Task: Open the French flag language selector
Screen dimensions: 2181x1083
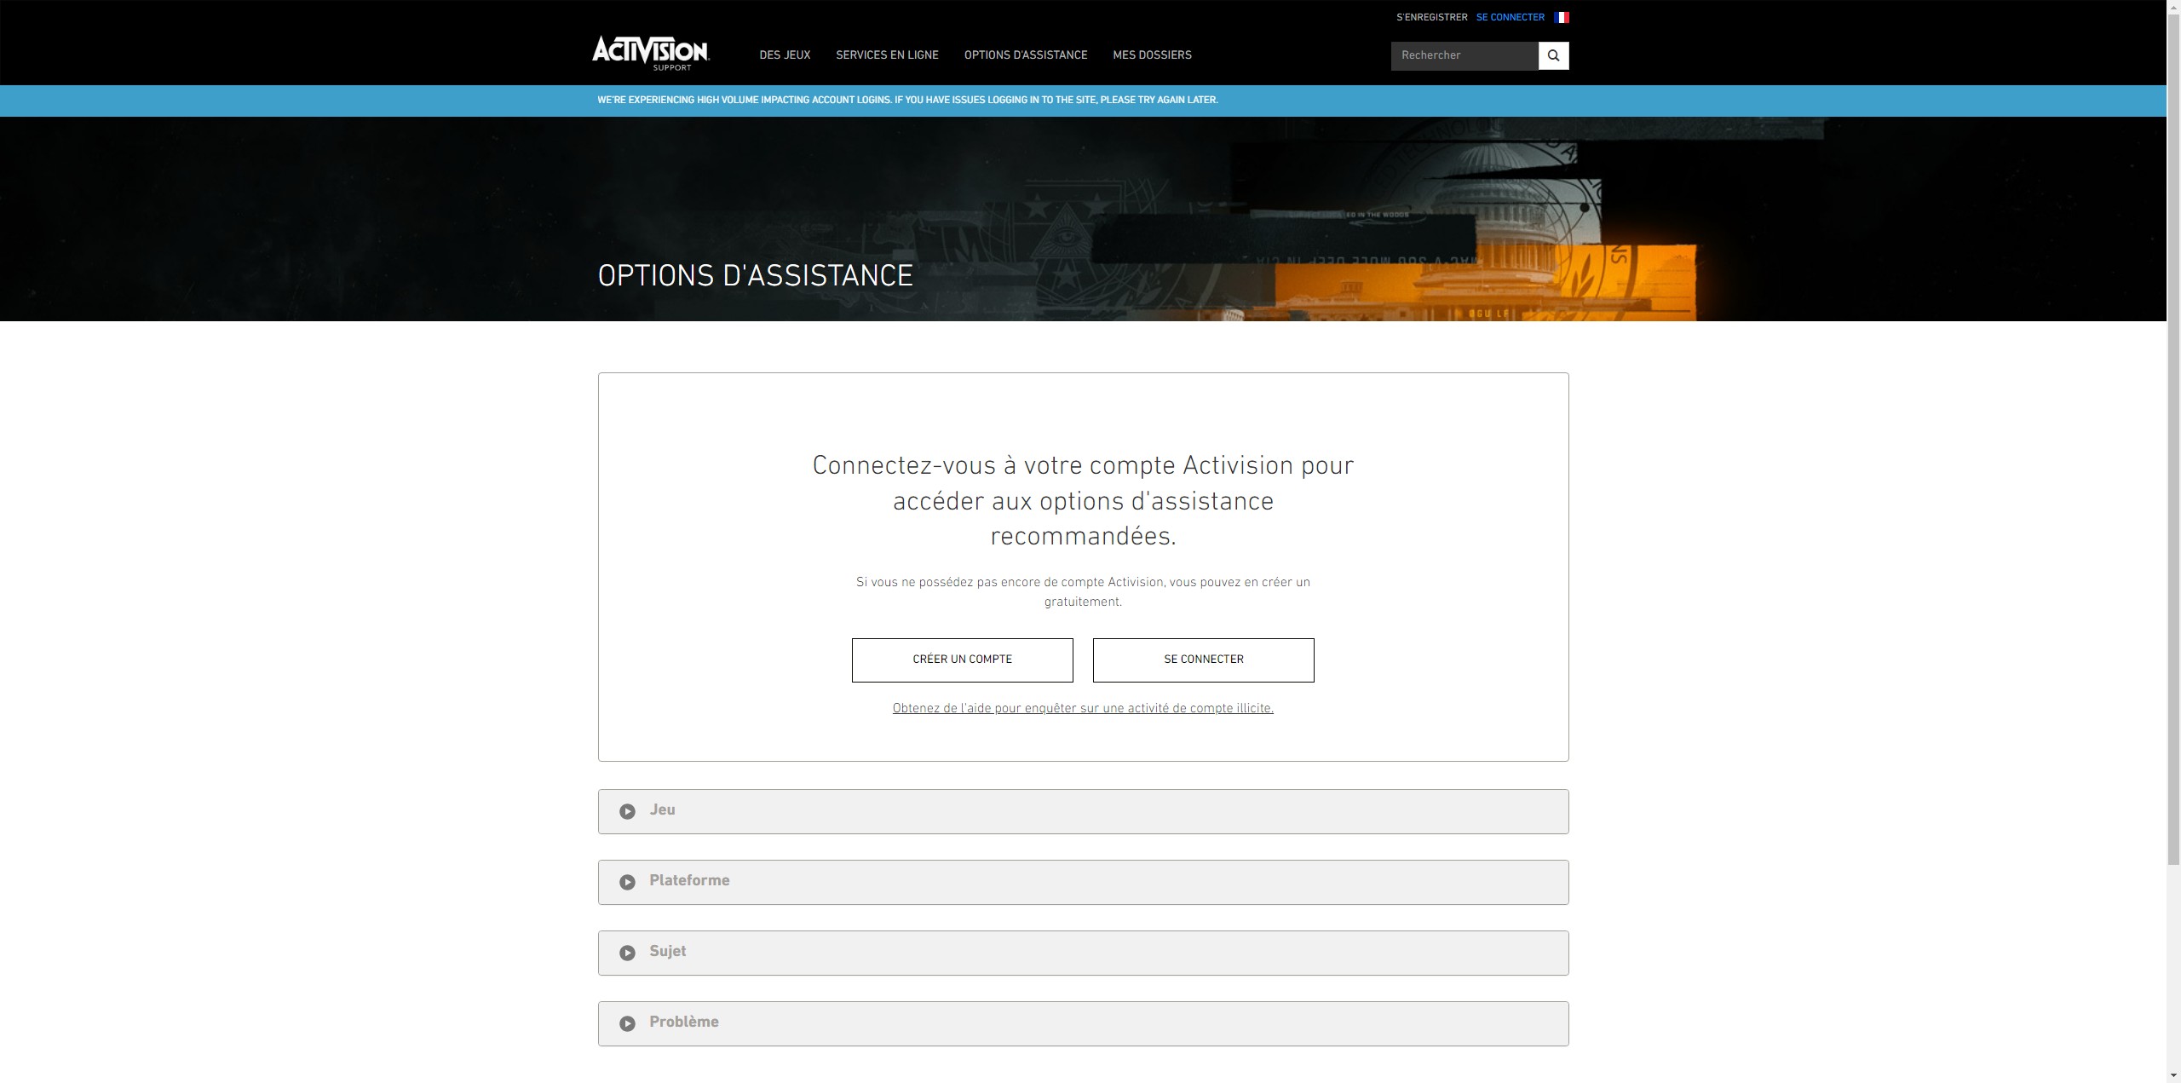Action: coord(1561,17)
